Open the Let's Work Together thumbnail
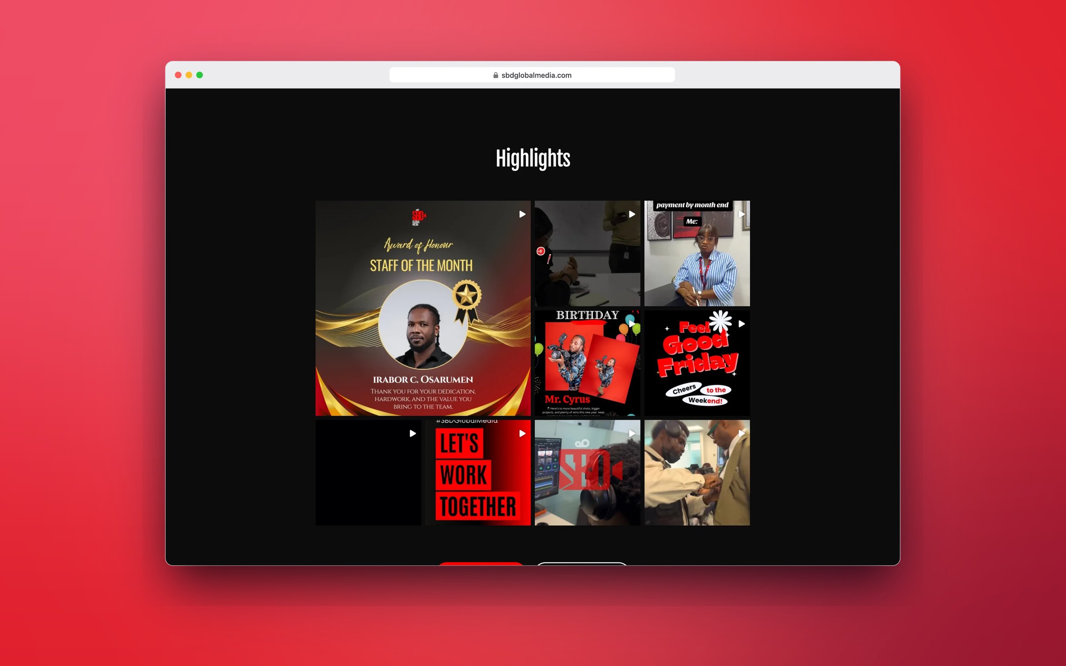Image resolution: width=1066 pixels, height=666 pixels. [x=478, y=473]
